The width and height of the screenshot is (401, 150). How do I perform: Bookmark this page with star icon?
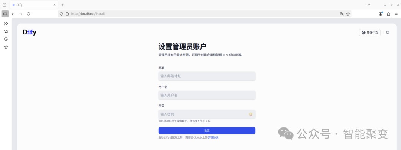coord(348,14)
